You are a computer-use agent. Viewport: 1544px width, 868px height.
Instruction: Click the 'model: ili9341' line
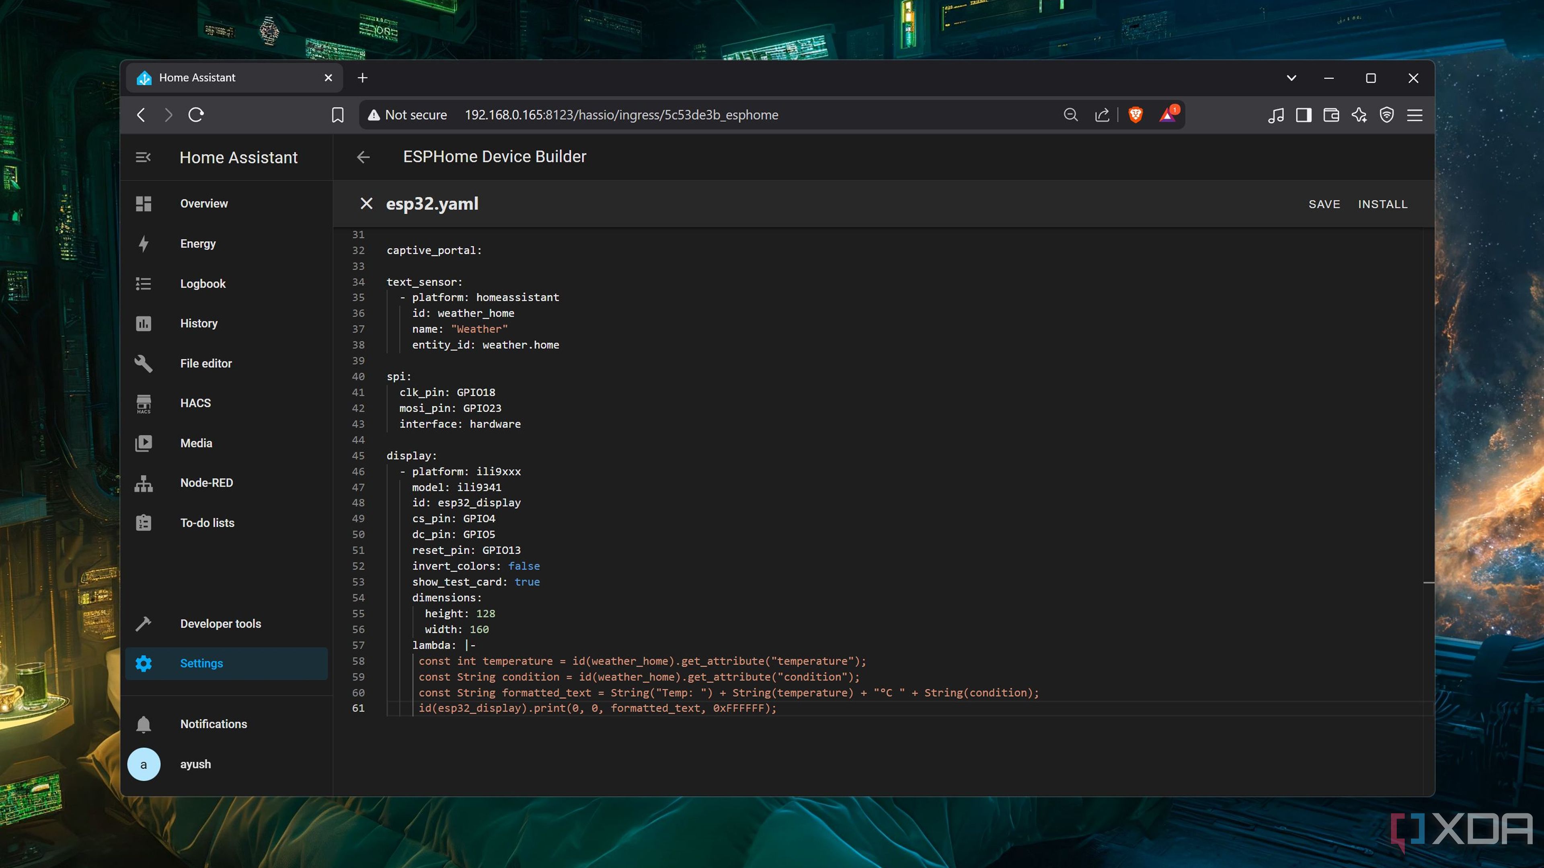click(457, 487)
